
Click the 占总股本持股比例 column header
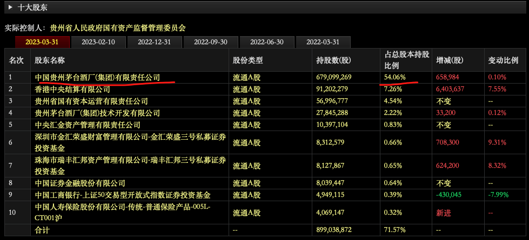[407, 59]
